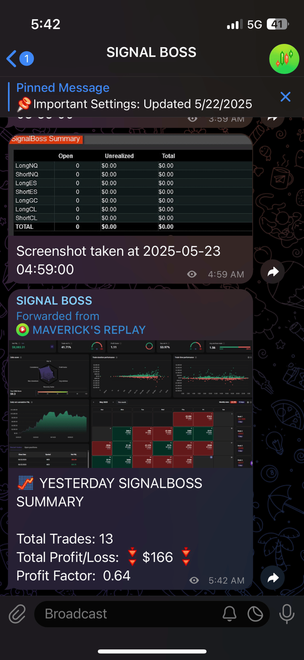Forward the 4:59 AM screenshot message
This screenshot has height=660, width=304.
click(x=273, y=272)
